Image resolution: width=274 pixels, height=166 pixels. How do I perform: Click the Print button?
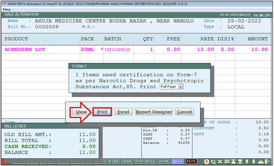click(102, 112)
